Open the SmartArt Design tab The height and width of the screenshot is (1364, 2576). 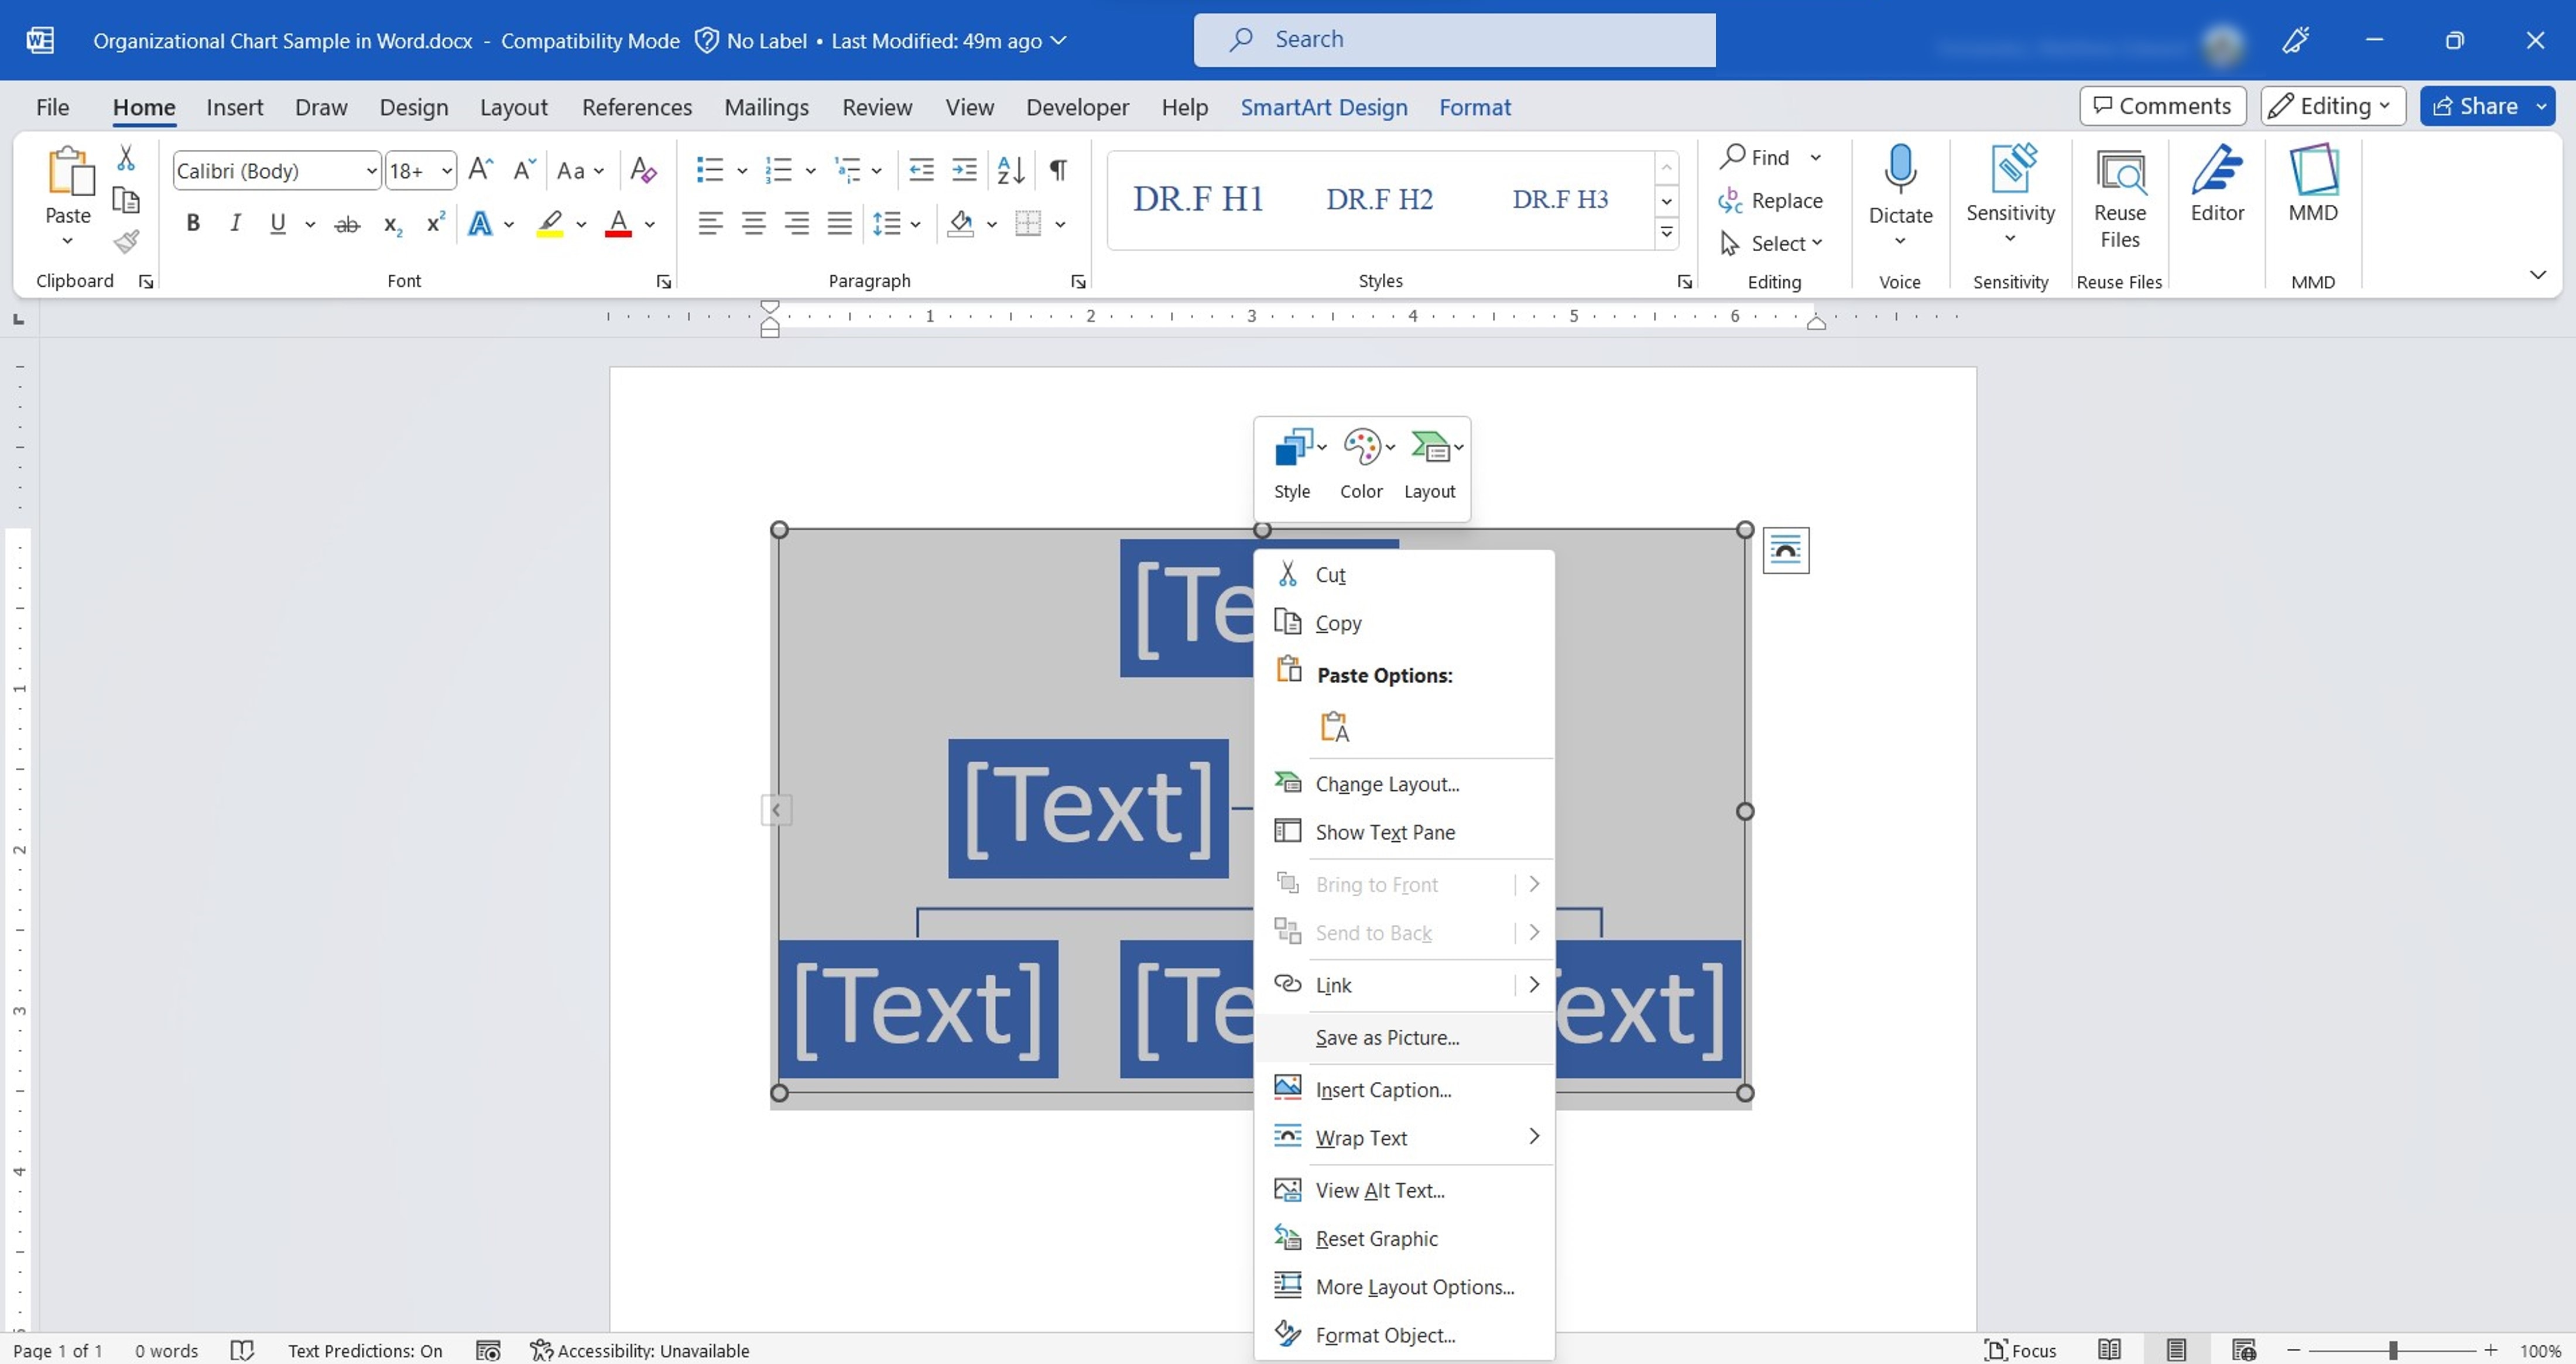tap(1323, 107)
